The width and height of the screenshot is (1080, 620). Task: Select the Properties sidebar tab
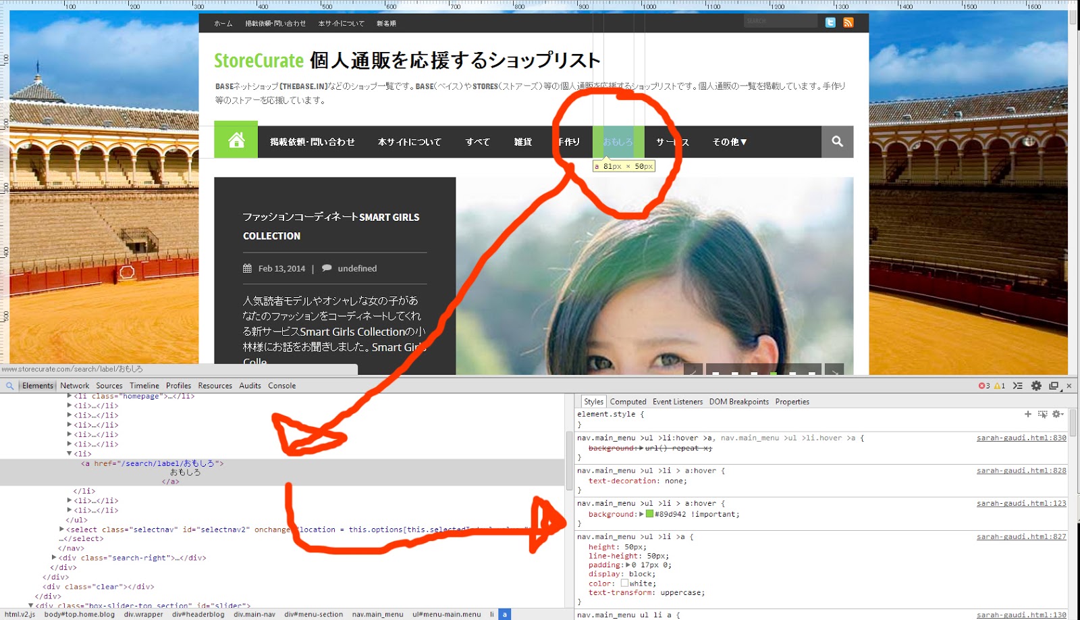coord(792,402)
